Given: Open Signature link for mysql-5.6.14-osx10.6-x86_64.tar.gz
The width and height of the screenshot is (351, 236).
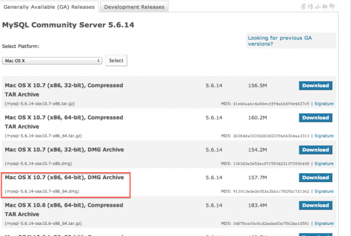Looking at the screenshot, I should 324,224.
